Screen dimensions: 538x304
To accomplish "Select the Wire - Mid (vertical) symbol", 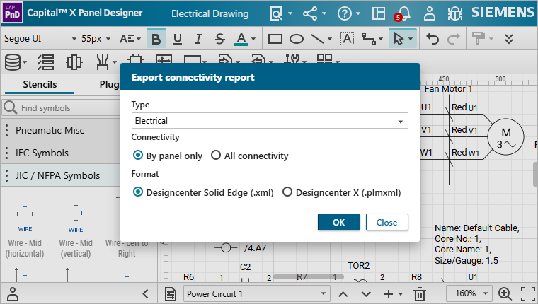I will click(76, 230).
